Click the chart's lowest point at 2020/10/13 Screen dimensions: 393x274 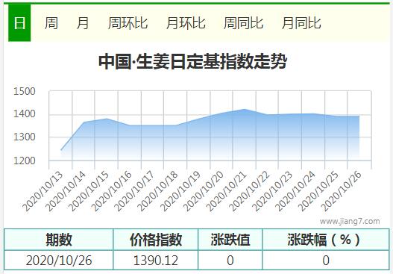(61, 150)
